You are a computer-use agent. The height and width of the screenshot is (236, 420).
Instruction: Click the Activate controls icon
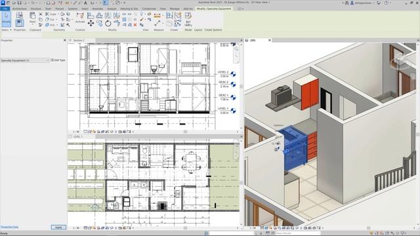[80, 18]
